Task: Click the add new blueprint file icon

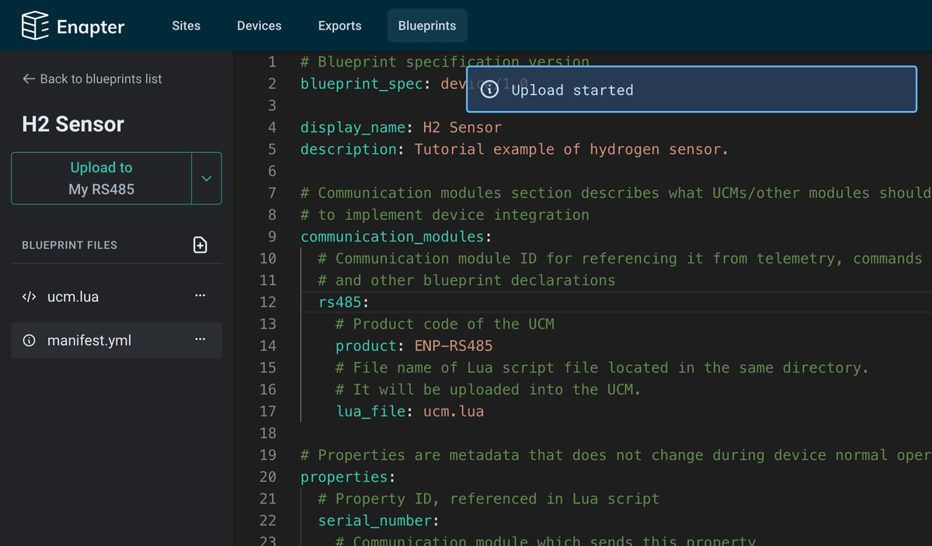Action: click(x=200, y=244)
